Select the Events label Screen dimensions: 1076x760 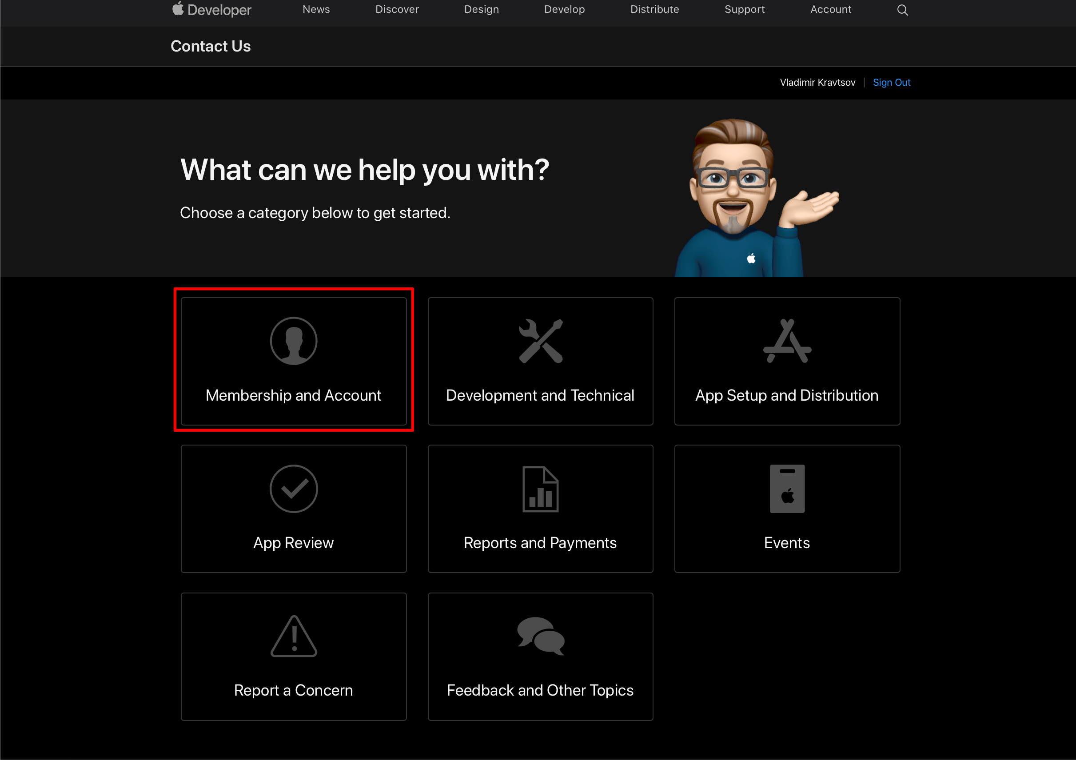click(787, 543)
